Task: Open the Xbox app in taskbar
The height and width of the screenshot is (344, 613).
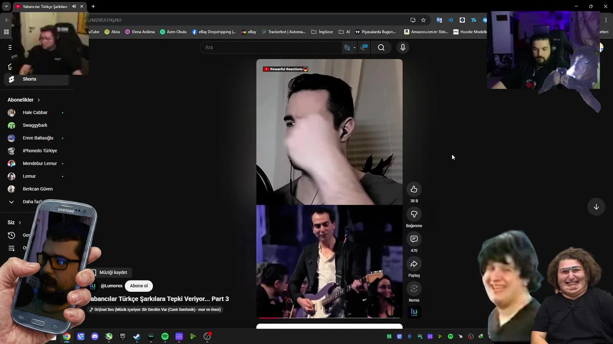Action: pyautogui.click(x=109, y=336)
